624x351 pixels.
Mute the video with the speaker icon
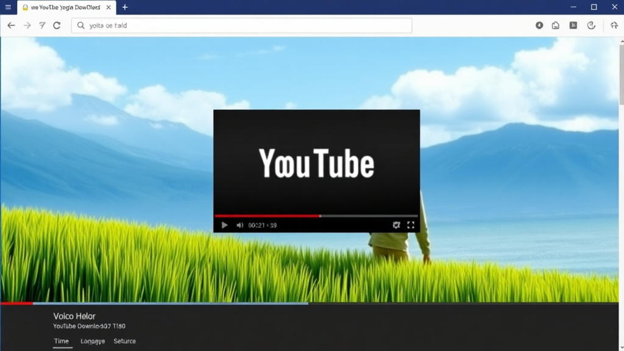[x=239, y=225]
